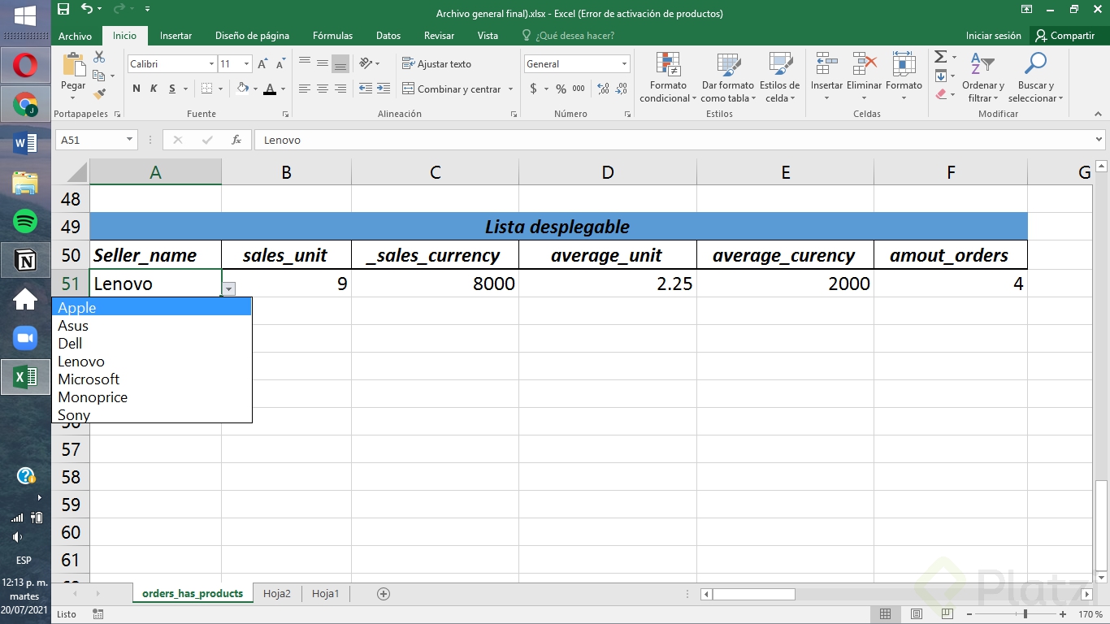This screenshot has height=624, width=1110.
Task: Switch to the Datos tab
Action: (388, 36)
